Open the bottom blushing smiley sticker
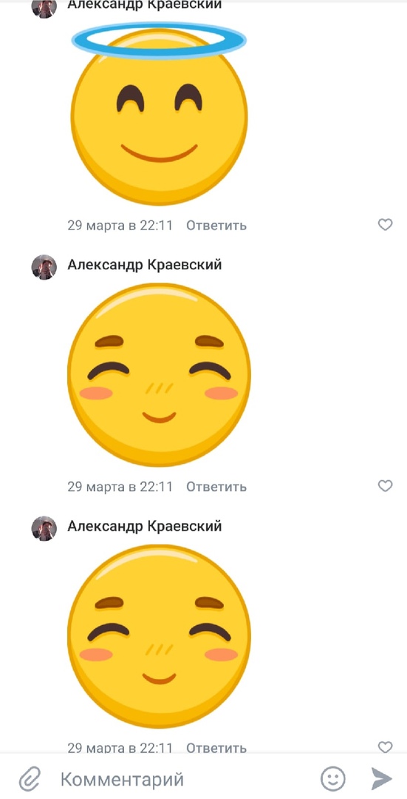 pyautogui.click(x=159, y=636)
